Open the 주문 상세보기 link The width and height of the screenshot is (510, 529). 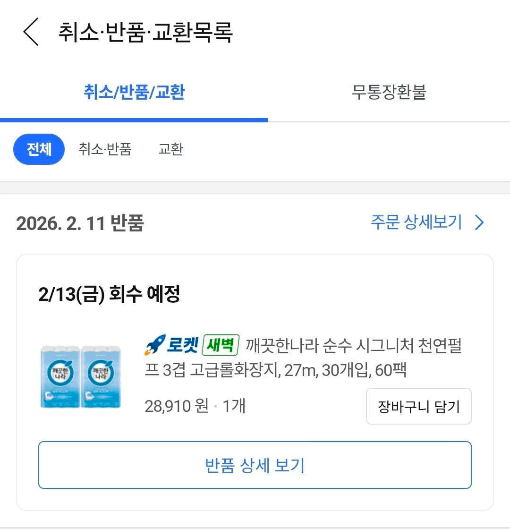click(x=416, y=222)
